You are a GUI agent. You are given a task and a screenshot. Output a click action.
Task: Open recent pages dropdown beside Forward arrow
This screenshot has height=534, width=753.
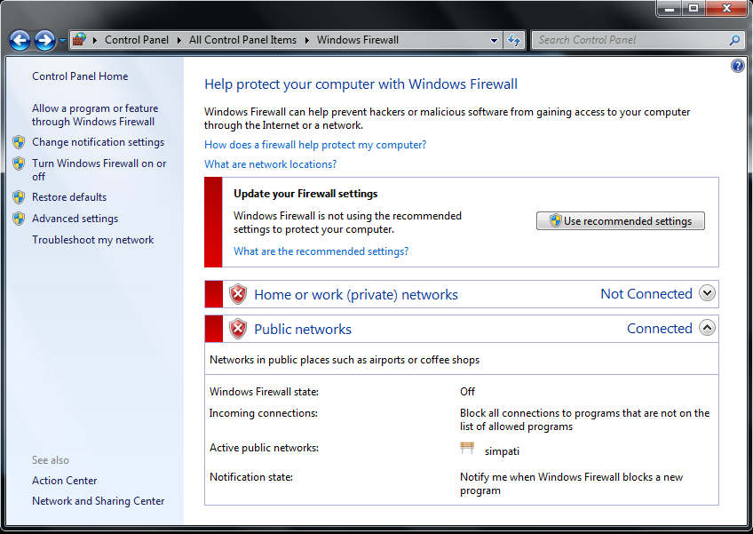coord(62,41)
